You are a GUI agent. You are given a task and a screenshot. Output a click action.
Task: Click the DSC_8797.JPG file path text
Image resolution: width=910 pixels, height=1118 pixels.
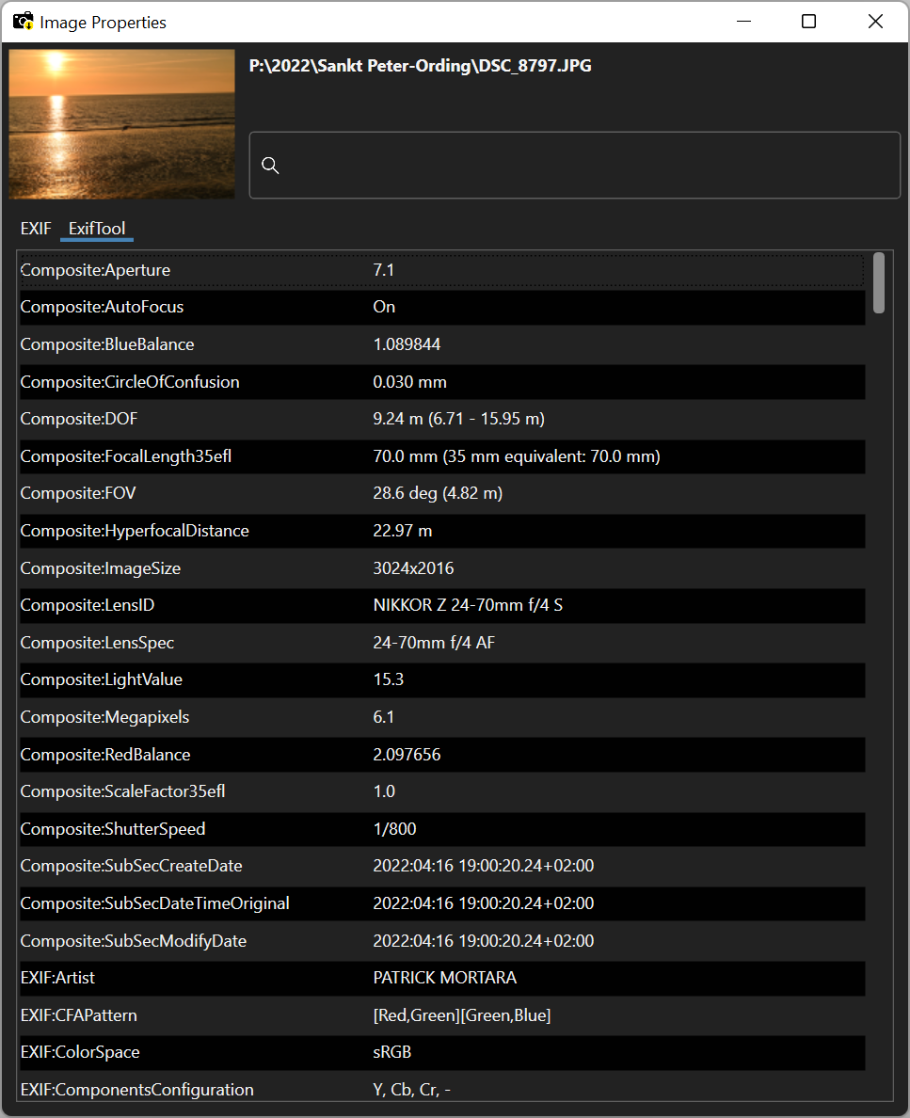pos(420,66)
